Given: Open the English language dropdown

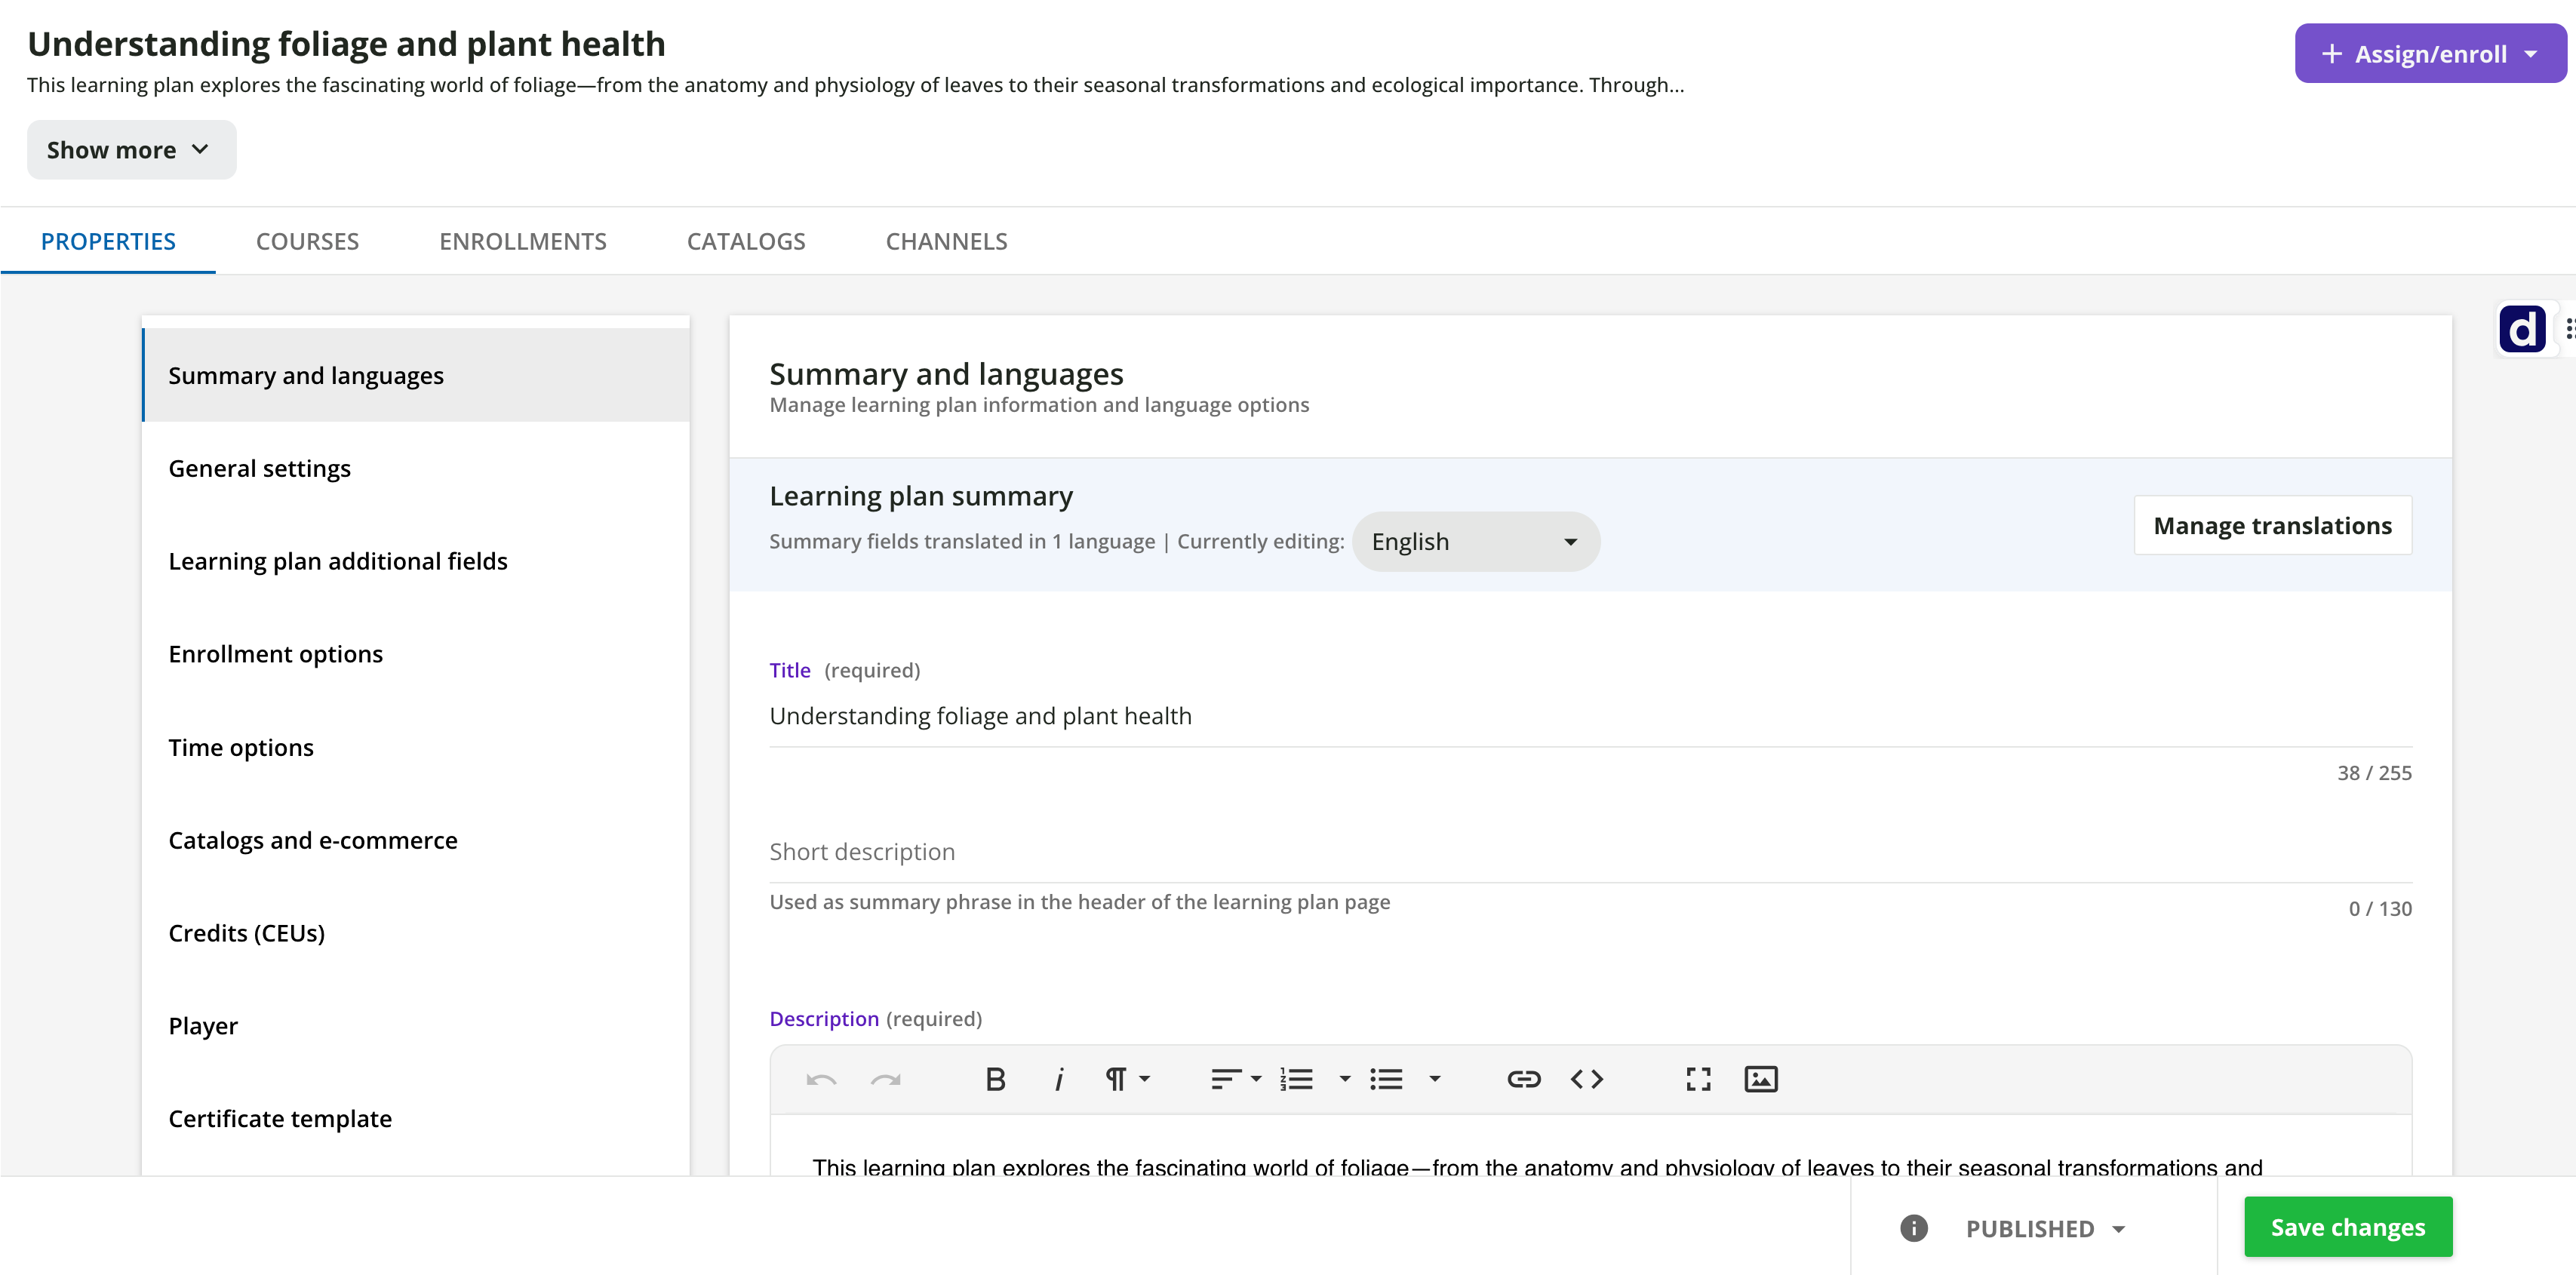Looking at the screenshot, I should [1476, 541].
